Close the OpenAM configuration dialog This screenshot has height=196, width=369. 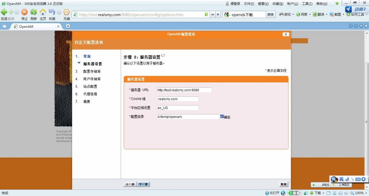(286, 34)
